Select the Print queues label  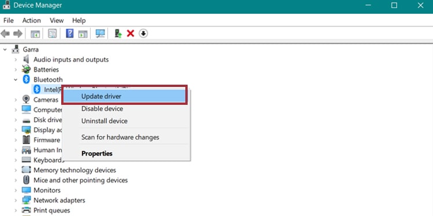[x=51, y=210]
